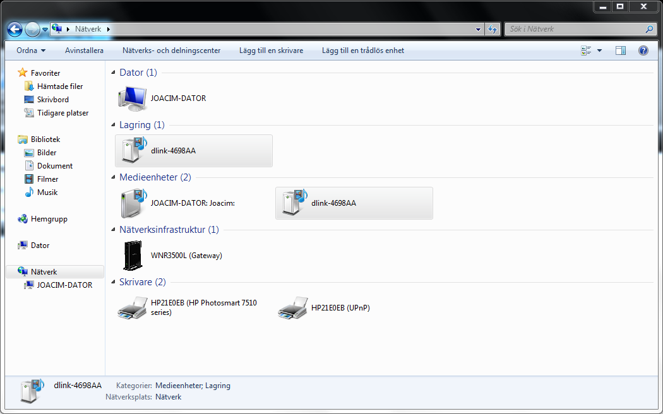Select Nätverk in the navigation pane
This screenshot has height=414, width=663.
55,271
